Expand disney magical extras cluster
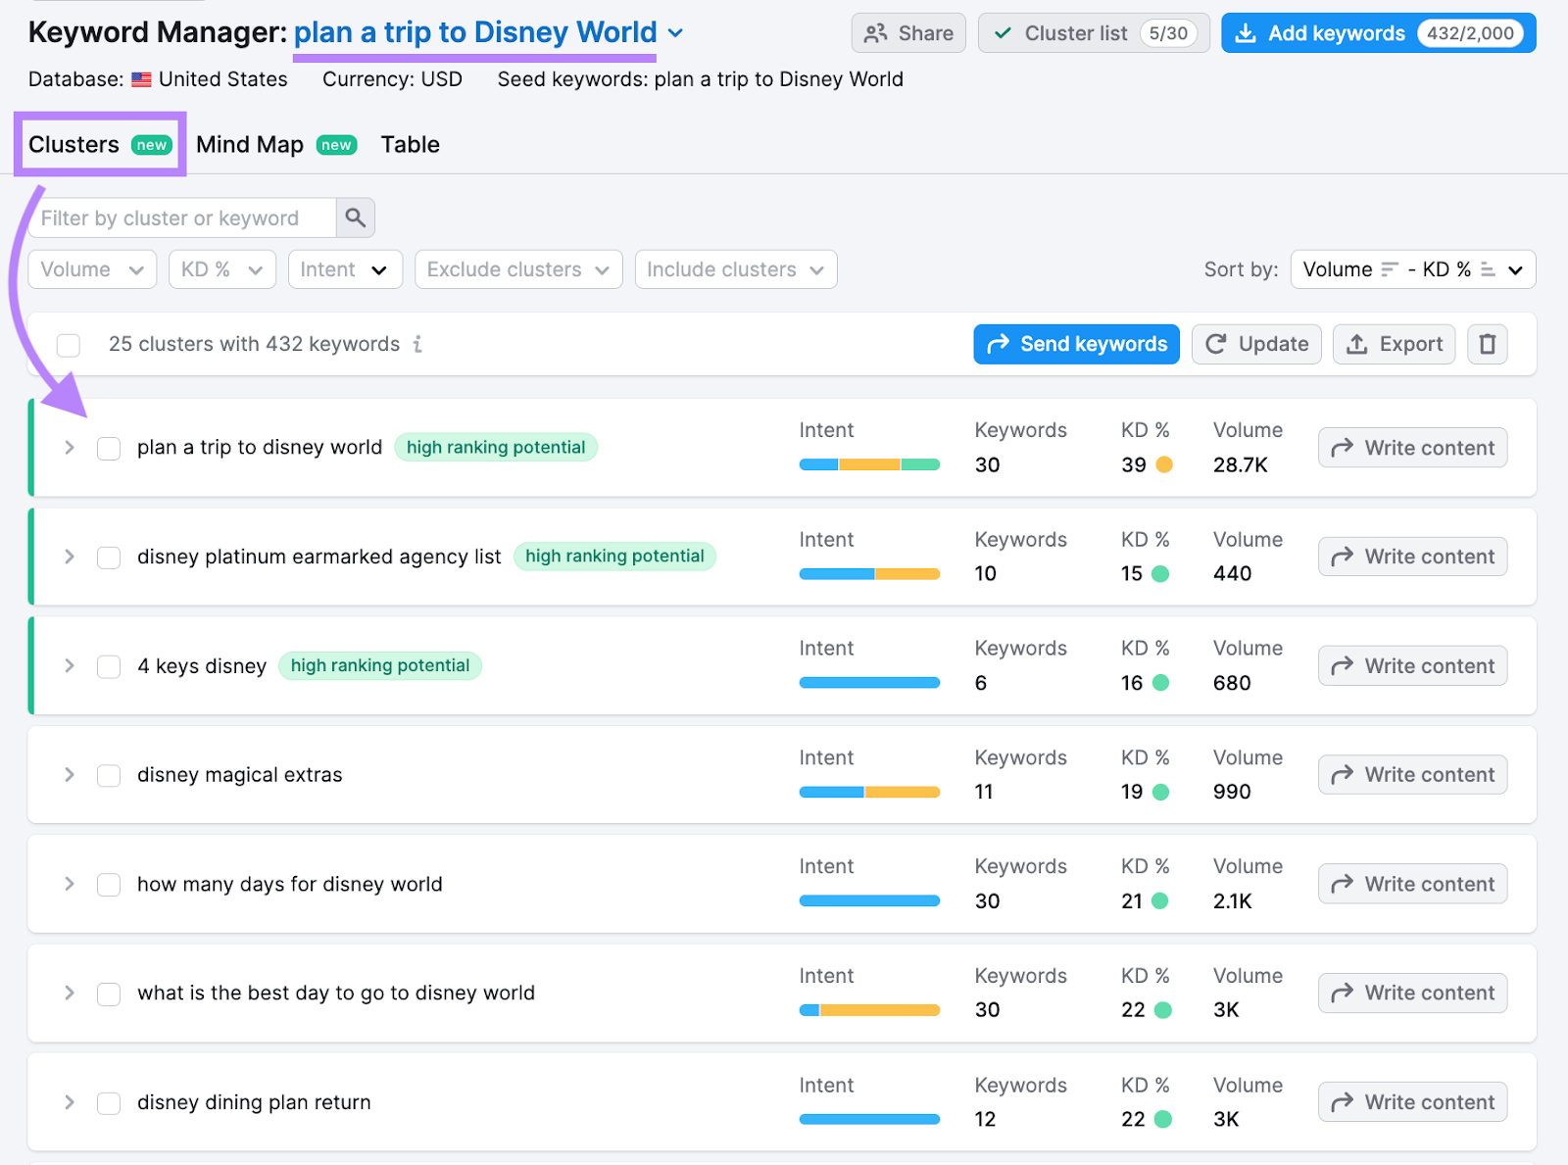 coord(70,775)
